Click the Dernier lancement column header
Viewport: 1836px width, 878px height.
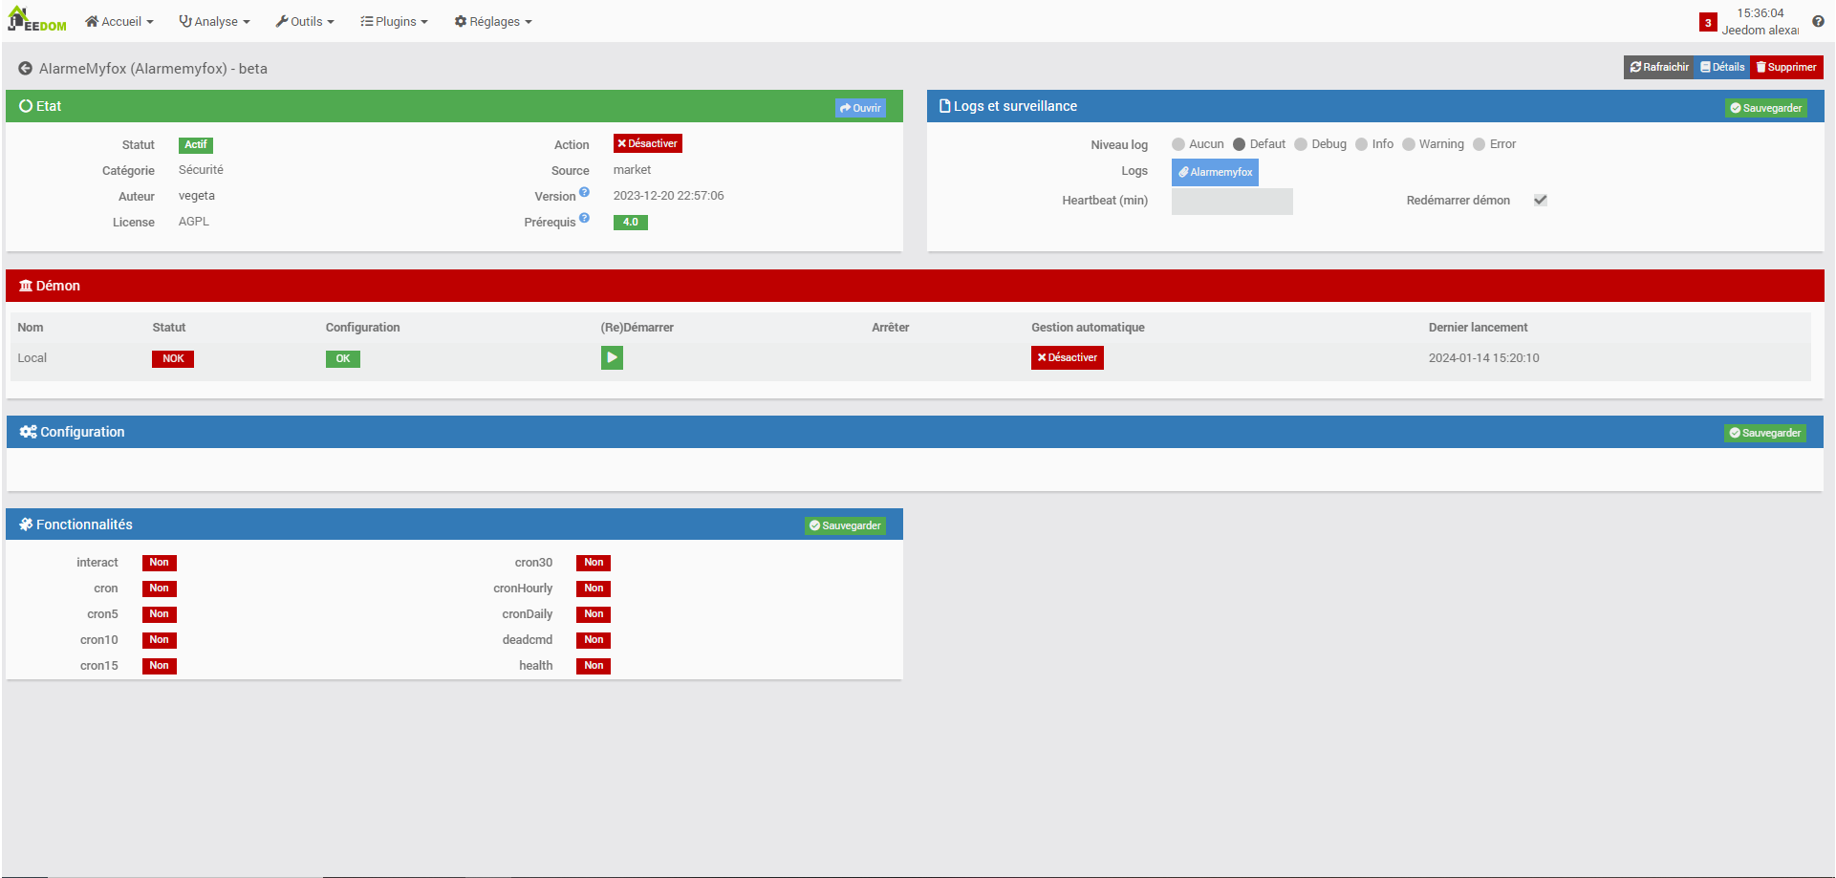pos(1478,328)
